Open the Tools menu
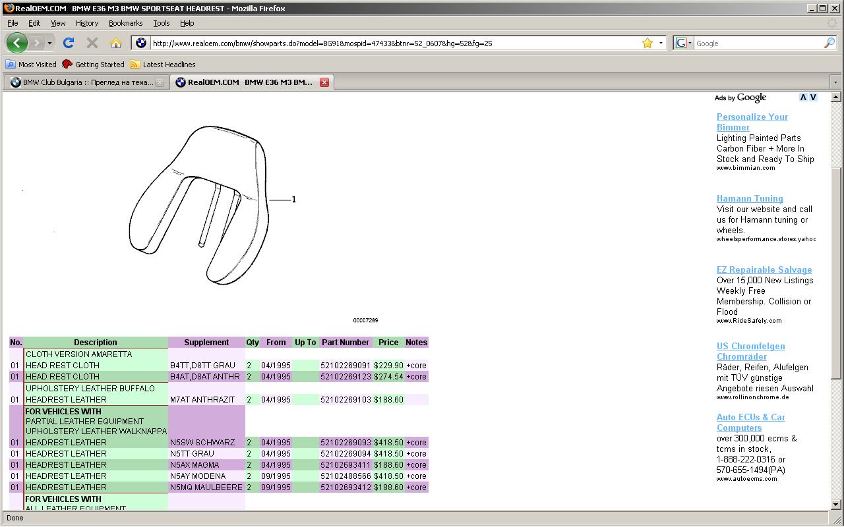This screenshot has width=844, height=527. click(162, 23)
